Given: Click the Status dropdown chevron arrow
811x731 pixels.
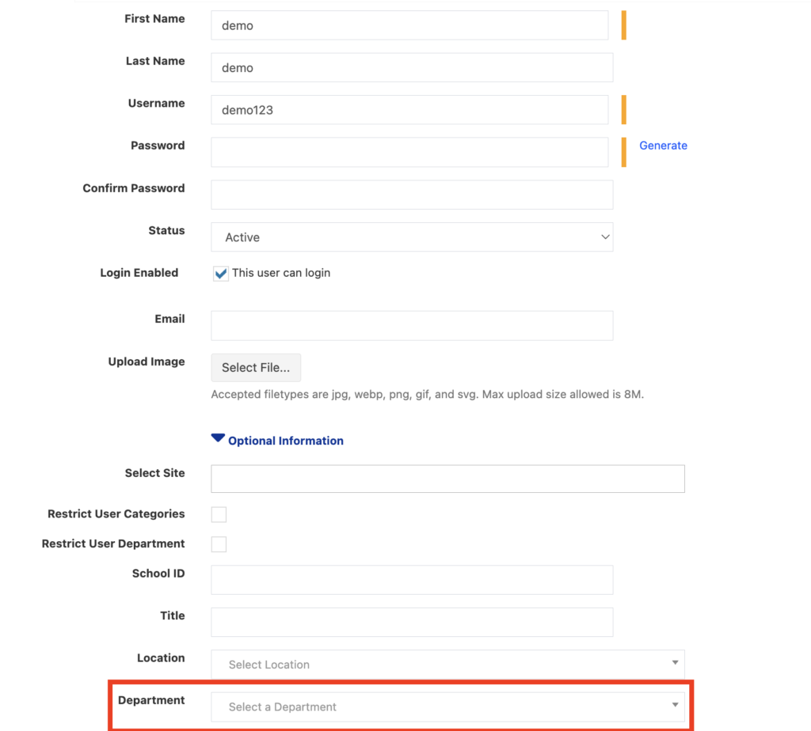Looking at the screenshot, I should 605,237.
